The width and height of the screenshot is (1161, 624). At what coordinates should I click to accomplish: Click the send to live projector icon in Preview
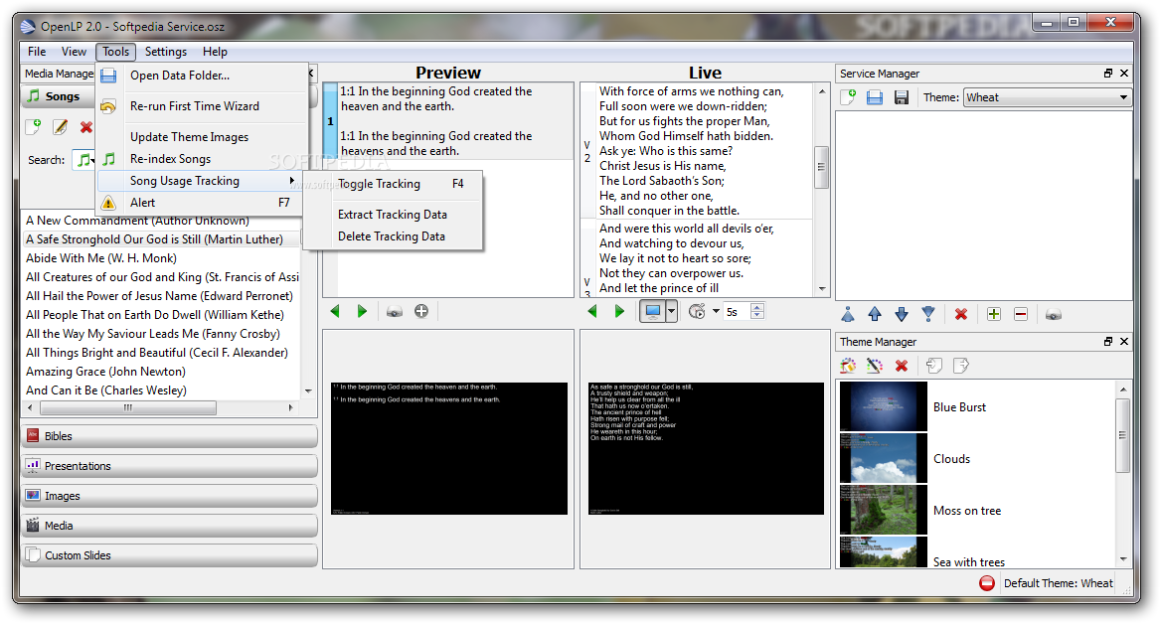(x=394, y=312)
